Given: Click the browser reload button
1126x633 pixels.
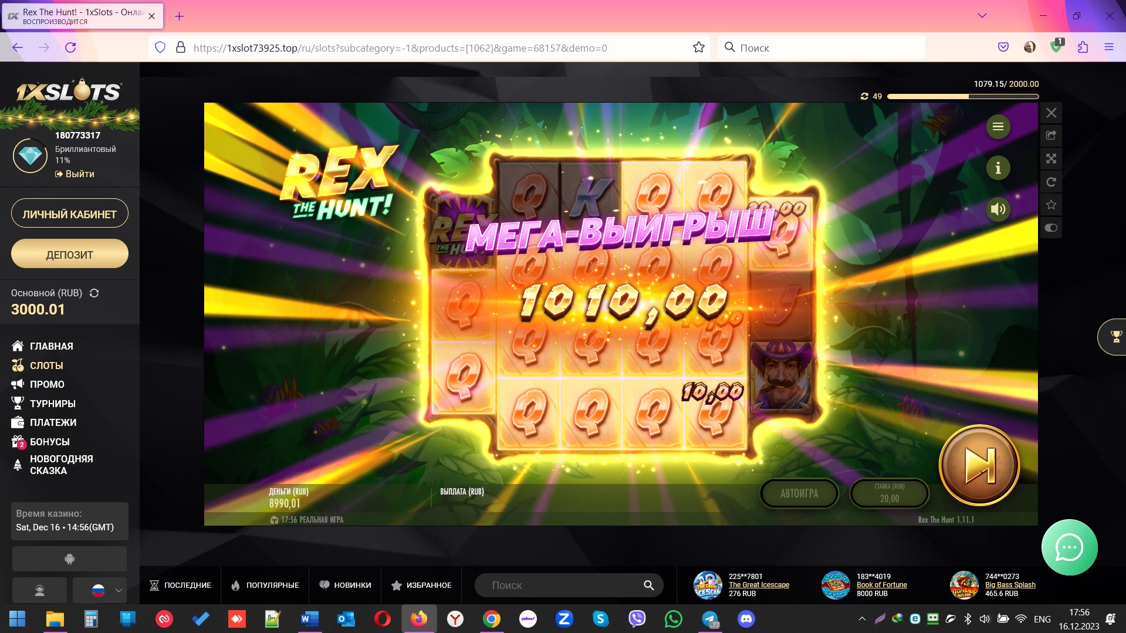Looking at the screenshot, I should coord(70,48).
